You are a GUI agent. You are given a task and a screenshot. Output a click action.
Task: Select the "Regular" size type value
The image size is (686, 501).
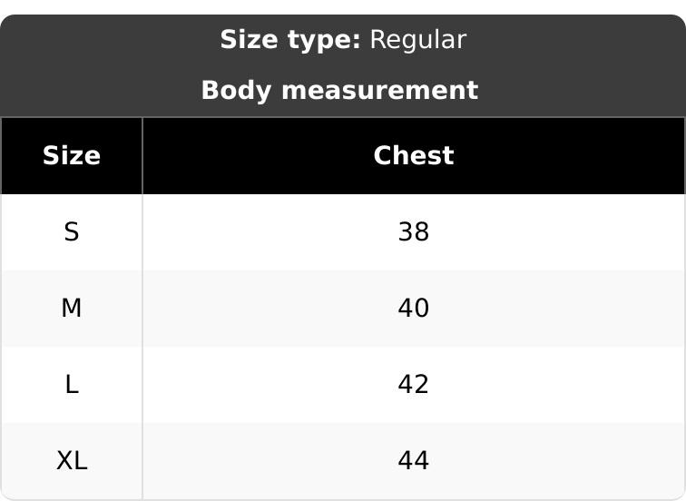click(x=418, y=40)
